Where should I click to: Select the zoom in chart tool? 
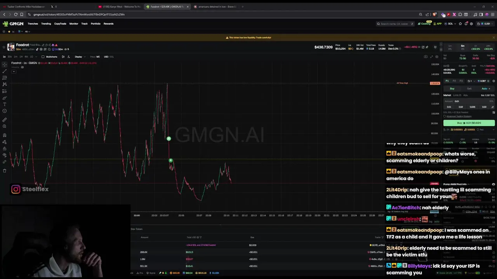point(4,126)
